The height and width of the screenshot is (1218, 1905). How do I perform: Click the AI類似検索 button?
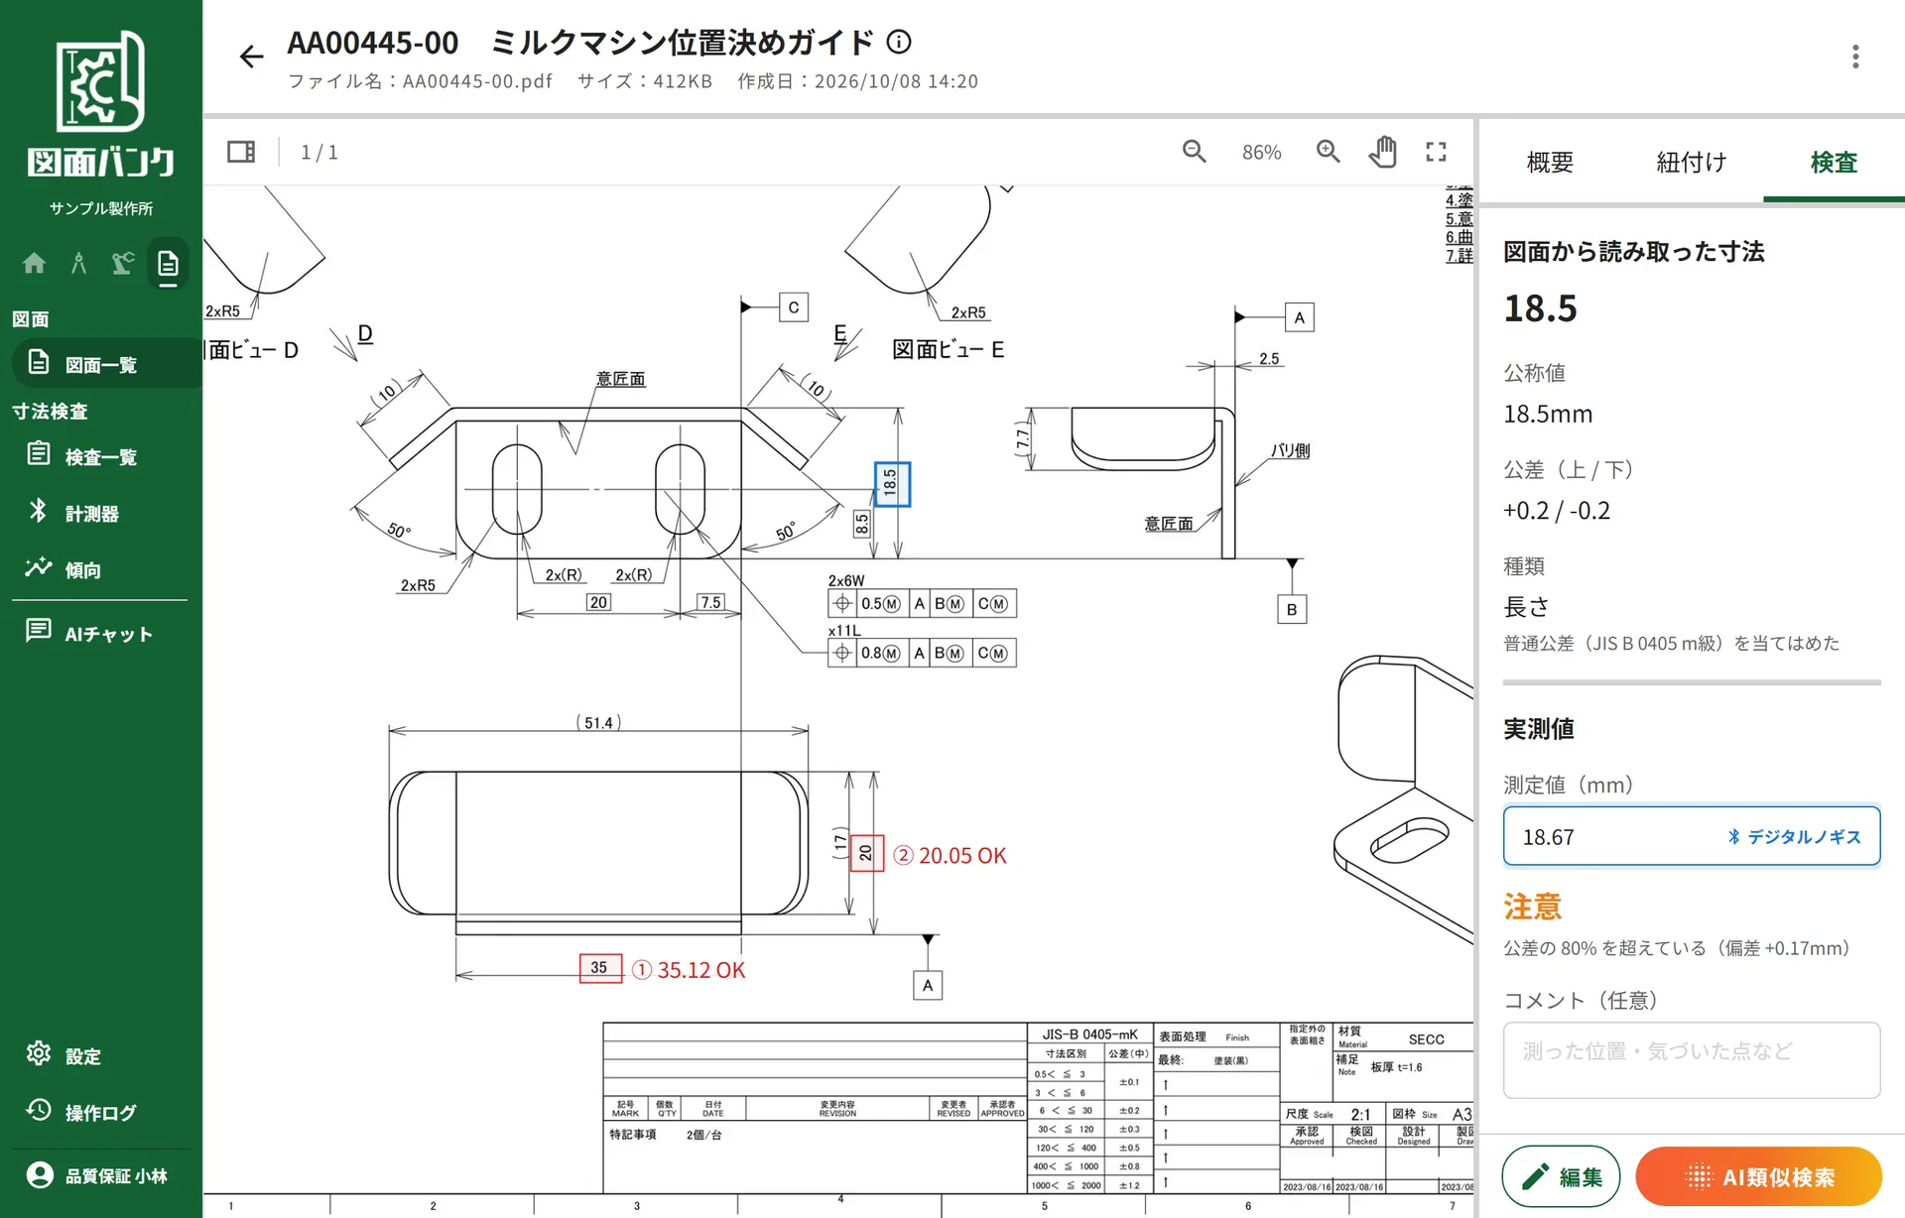(x=1758, y=1177)
